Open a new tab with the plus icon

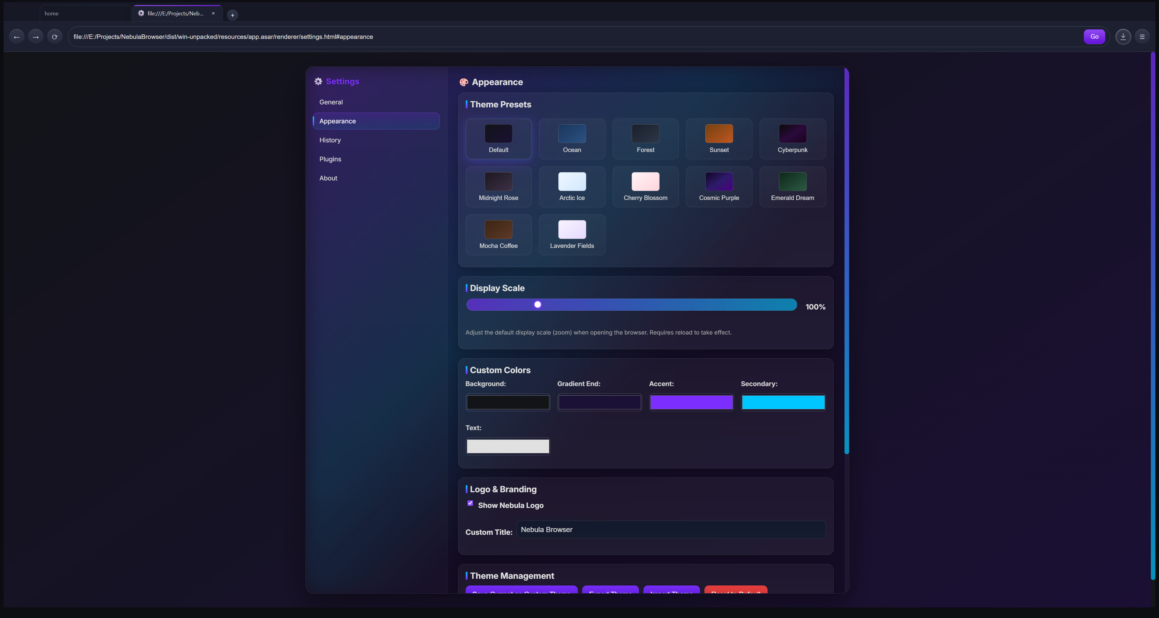[x=232, y=15]
